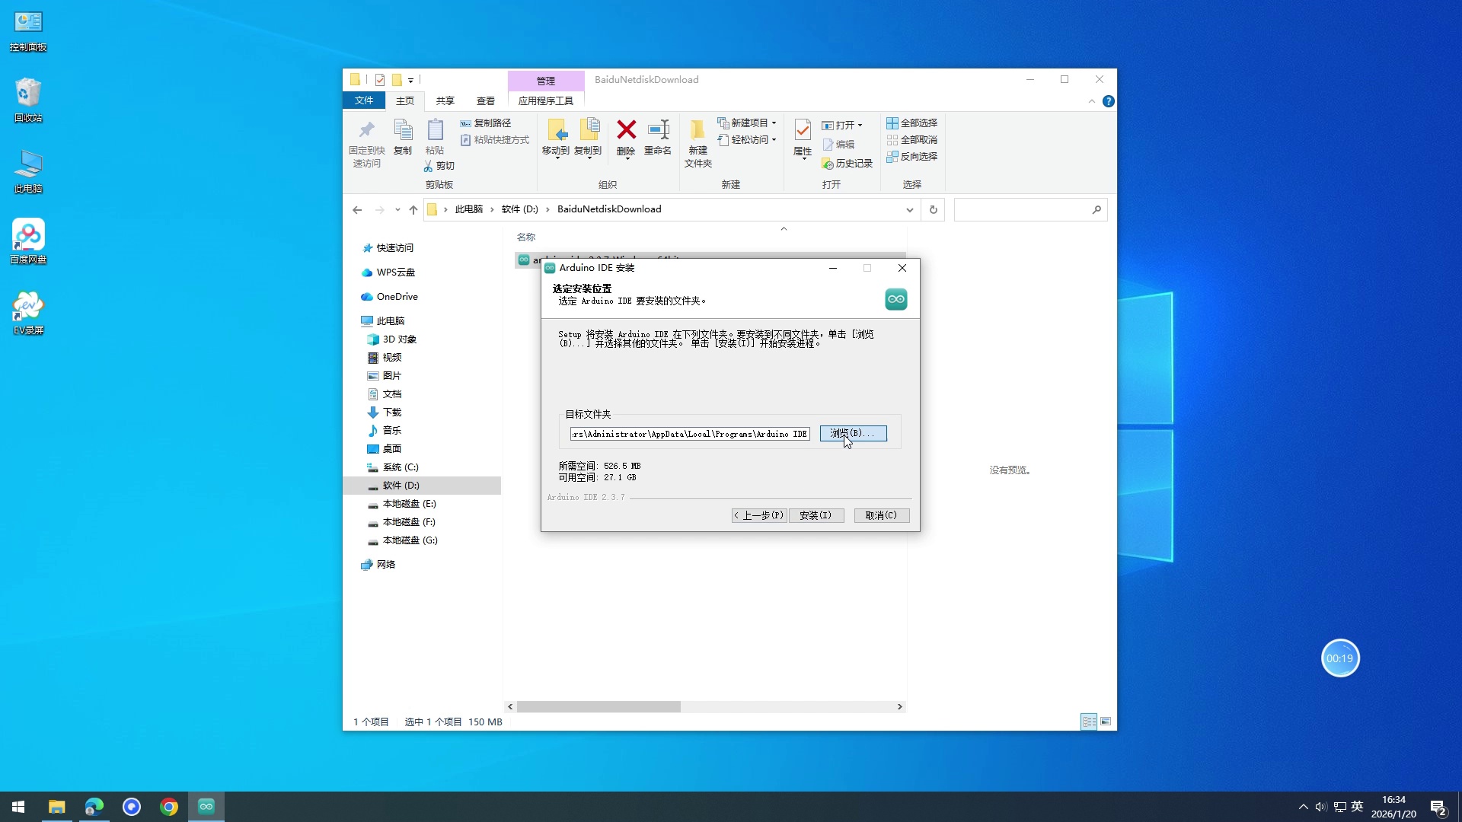Collapse the ribbon with chevron
Image resolution: width=1462 pixels, height=822 pixels.
tap(1091, 101)
